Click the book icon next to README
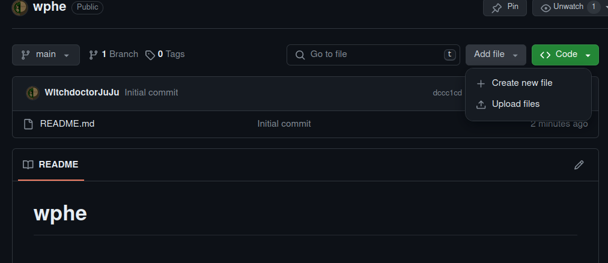608x263 pixels. [x=28, y=165]
